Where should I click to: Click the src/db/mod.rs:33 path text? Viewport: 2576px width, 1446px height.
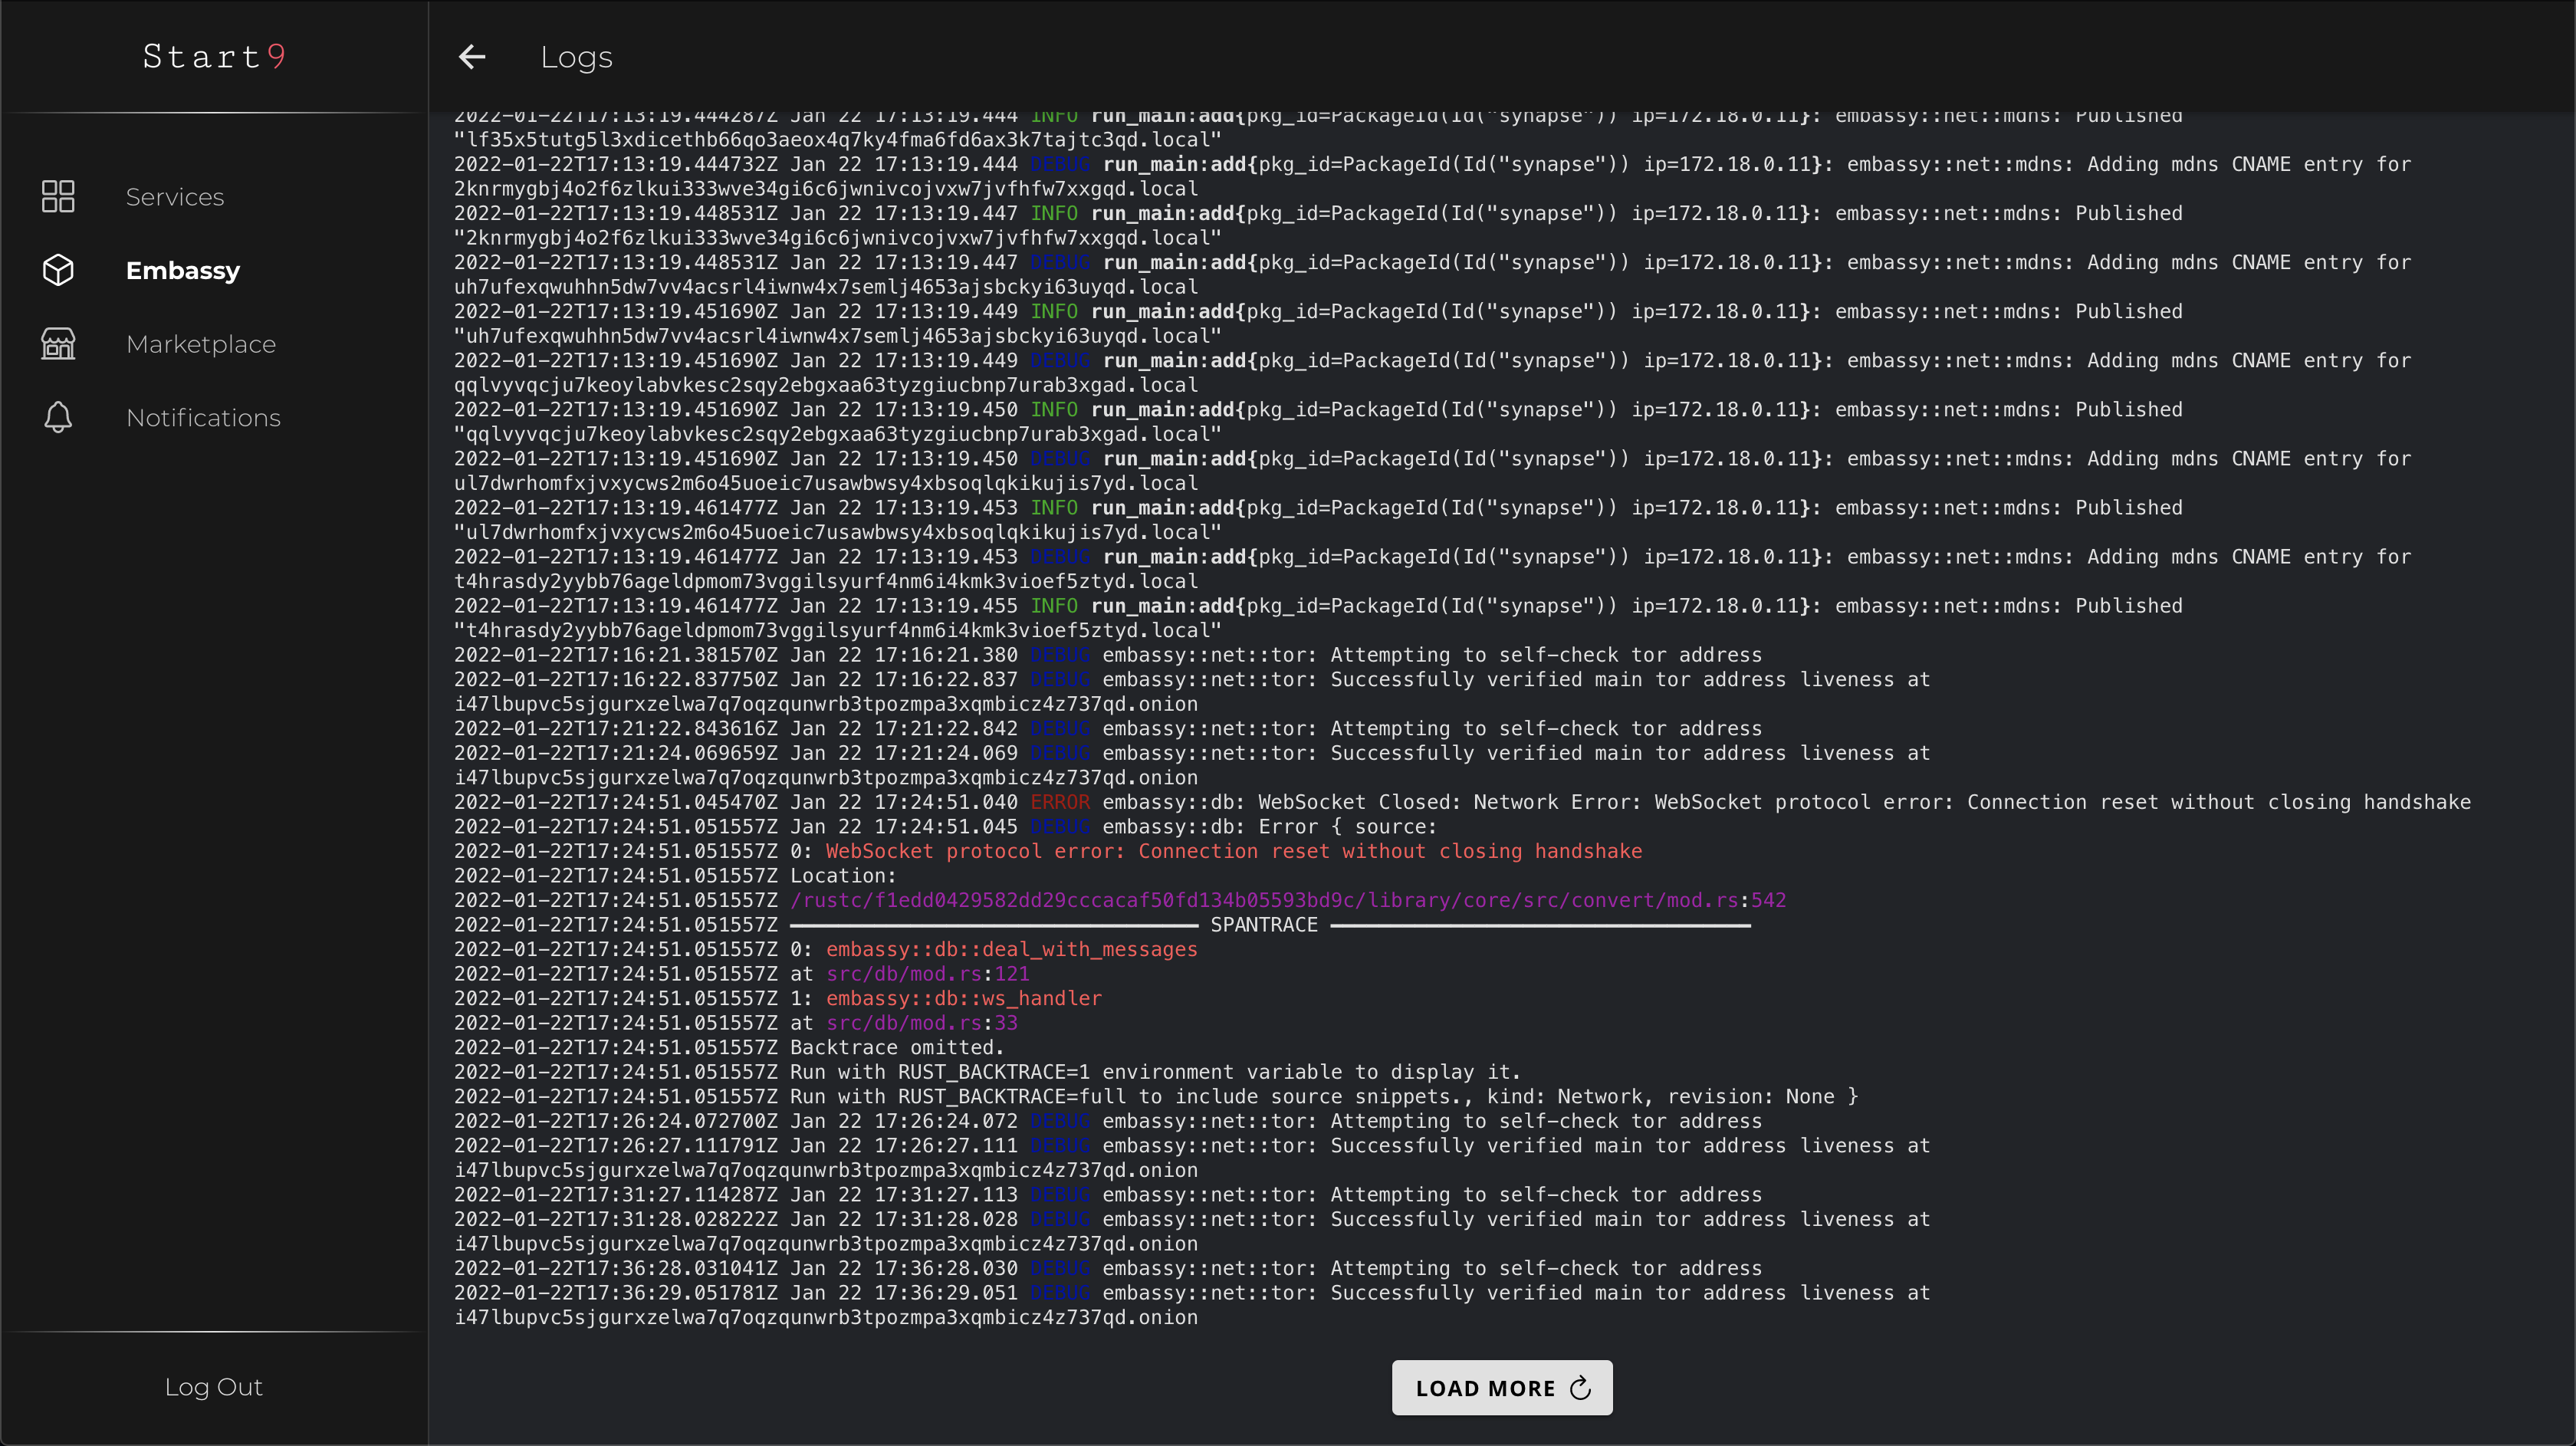[921, 1023]
